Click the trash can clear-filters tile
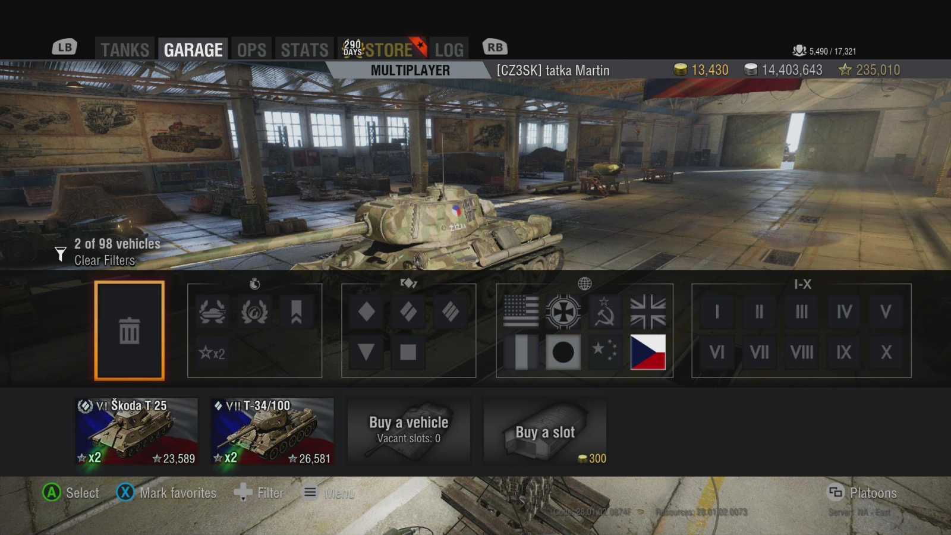951x535 pixels. 129,331
